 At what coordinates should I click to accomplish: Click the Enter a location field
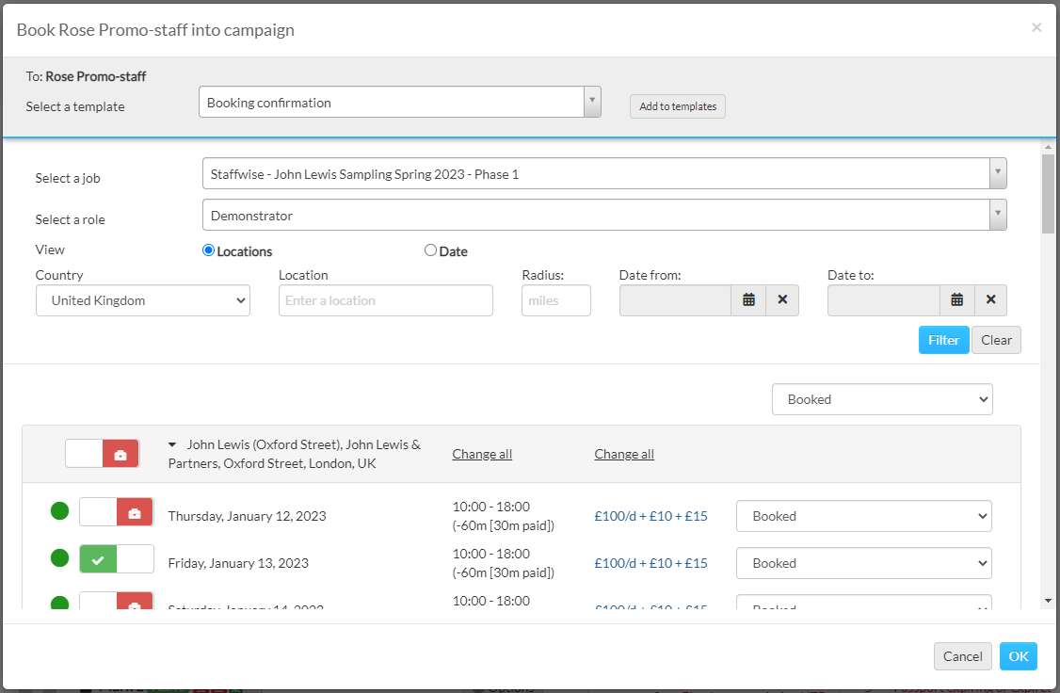click(386, 300)
